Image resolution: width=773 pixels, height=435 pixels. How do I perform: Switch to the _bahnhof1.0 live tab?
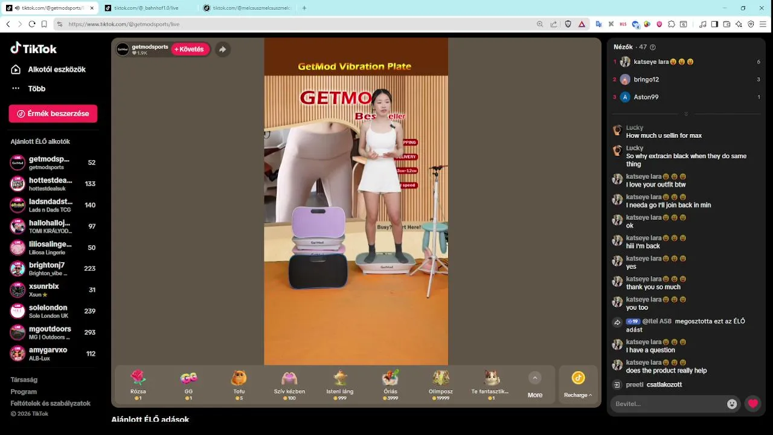(147, 8)
